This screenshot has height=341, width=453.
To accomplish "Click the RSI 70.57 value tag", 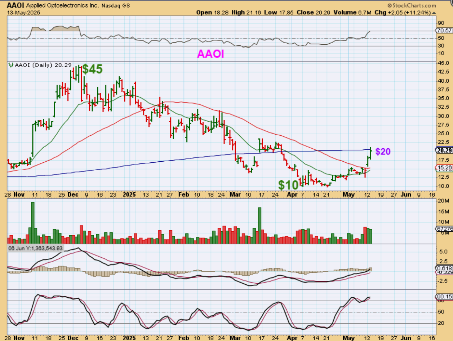I will pos(444,31).
